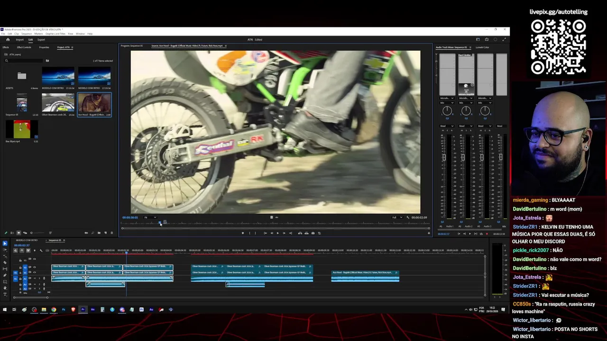Toggle V2 track output eye

pyautogui.click(x=34, y=267)
